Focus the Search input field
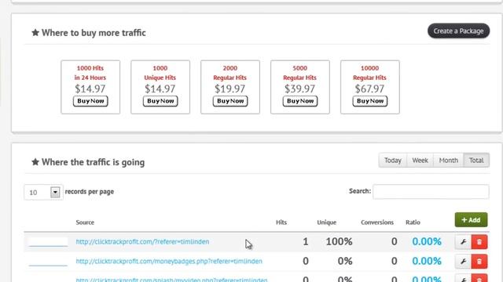Viewport: 503px width, 282px height. [x=431, y=191]
